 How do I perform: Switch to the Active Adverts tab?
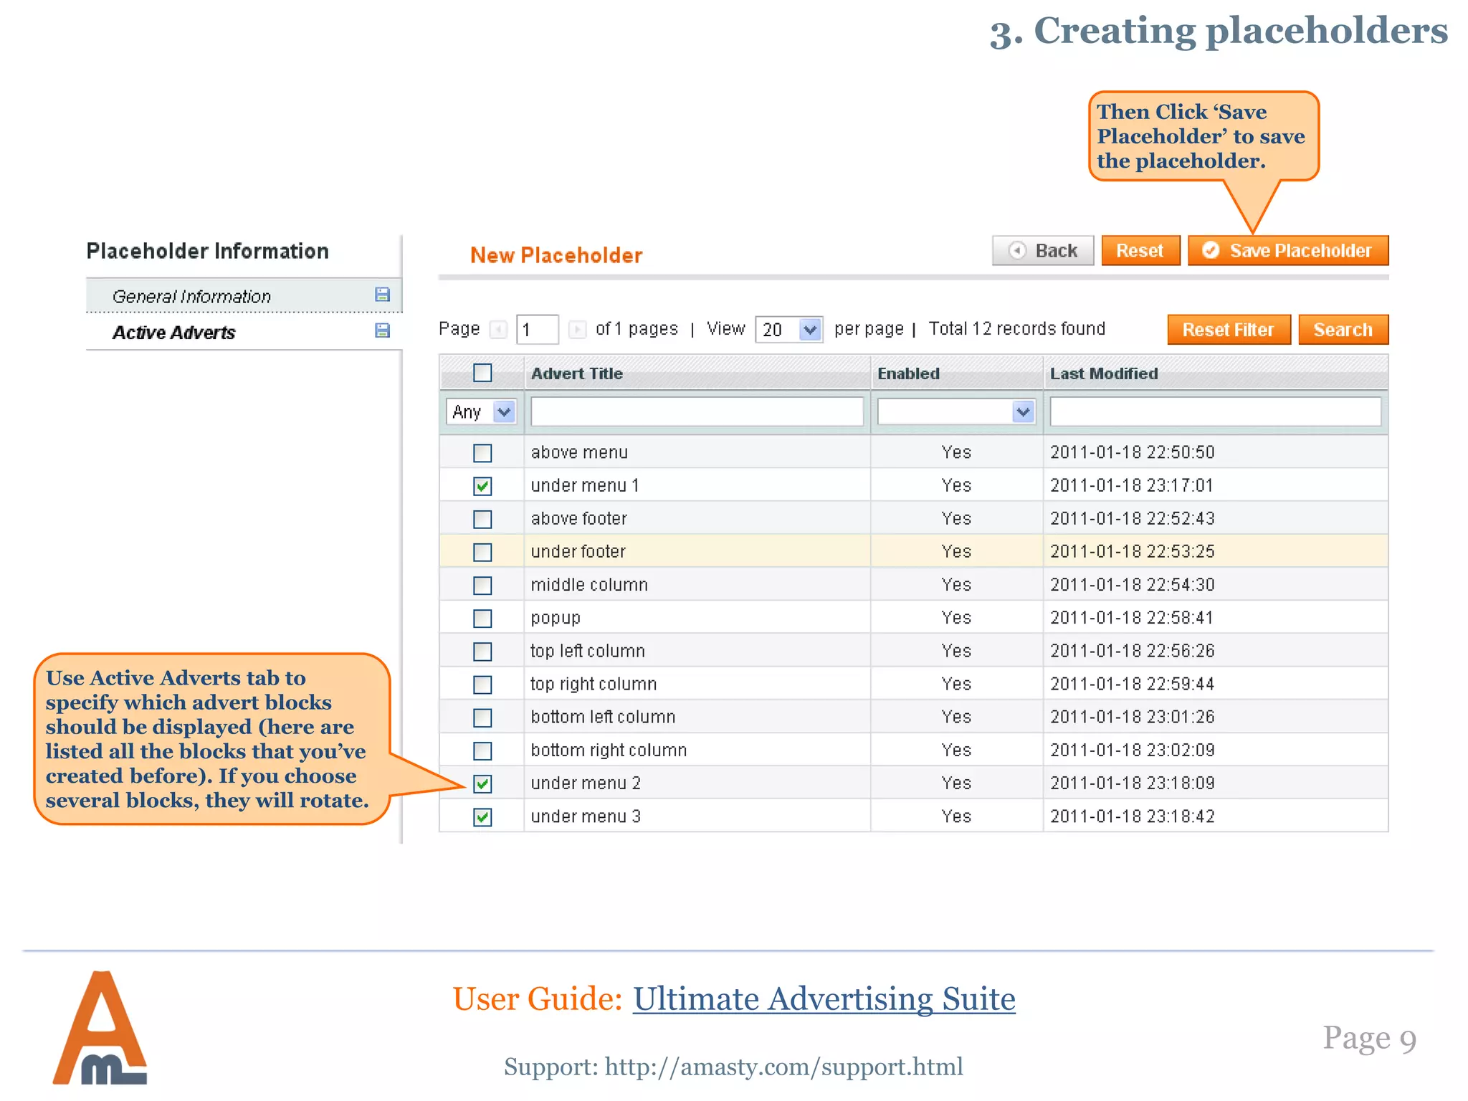tap(244, 332)
